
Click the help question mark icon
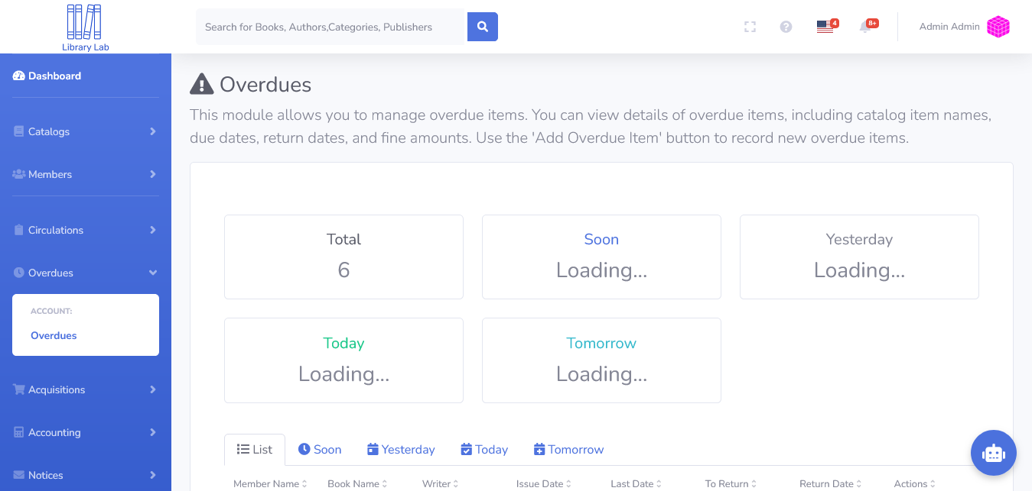tap(786, 27)
